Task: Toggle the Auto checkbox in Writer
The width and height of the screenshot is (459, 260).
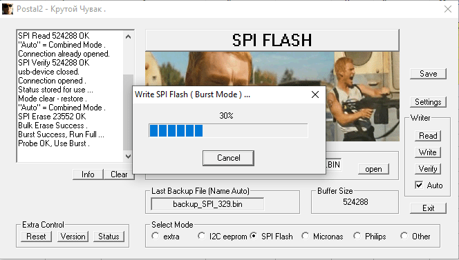Action: (x=419, y=185)
